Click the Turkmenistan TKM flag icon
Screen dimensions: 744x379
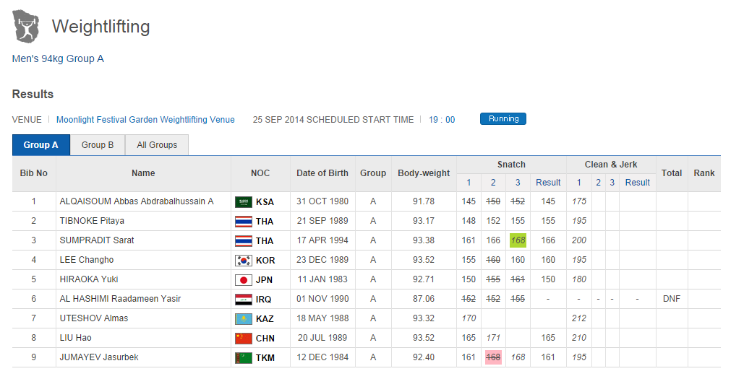pos(243,357)
